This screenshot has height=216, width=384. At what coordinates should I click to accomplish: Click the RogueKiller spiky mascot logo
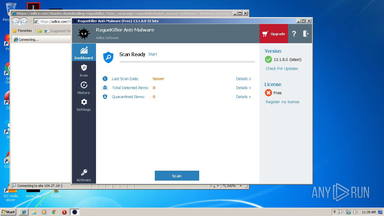tap(84, 34)
